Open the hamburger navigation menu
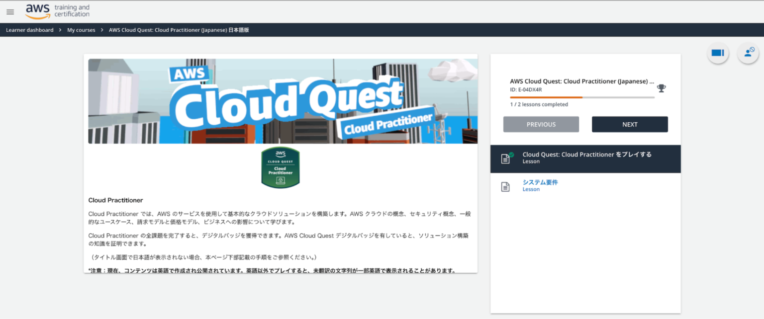This screenshot has width=764, height=319. point(10,12)
